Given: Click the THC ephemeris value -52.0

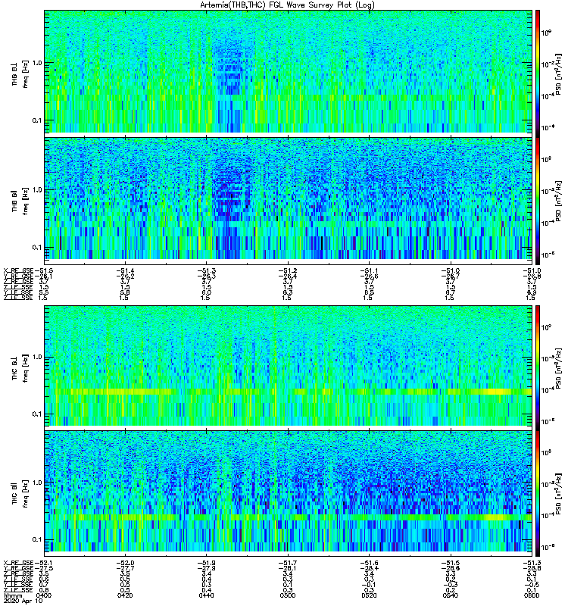Looking at the screenshot, I should tap(125, 563).
